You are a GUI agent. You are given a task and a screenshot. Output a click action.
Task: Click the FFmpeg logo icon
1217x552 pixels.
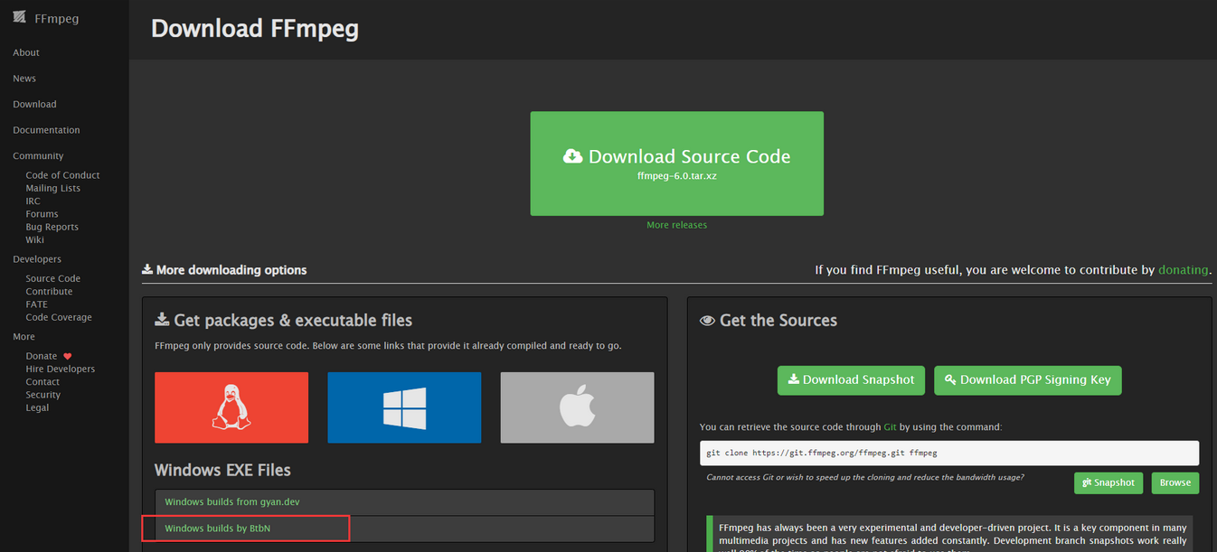point(19,17)
